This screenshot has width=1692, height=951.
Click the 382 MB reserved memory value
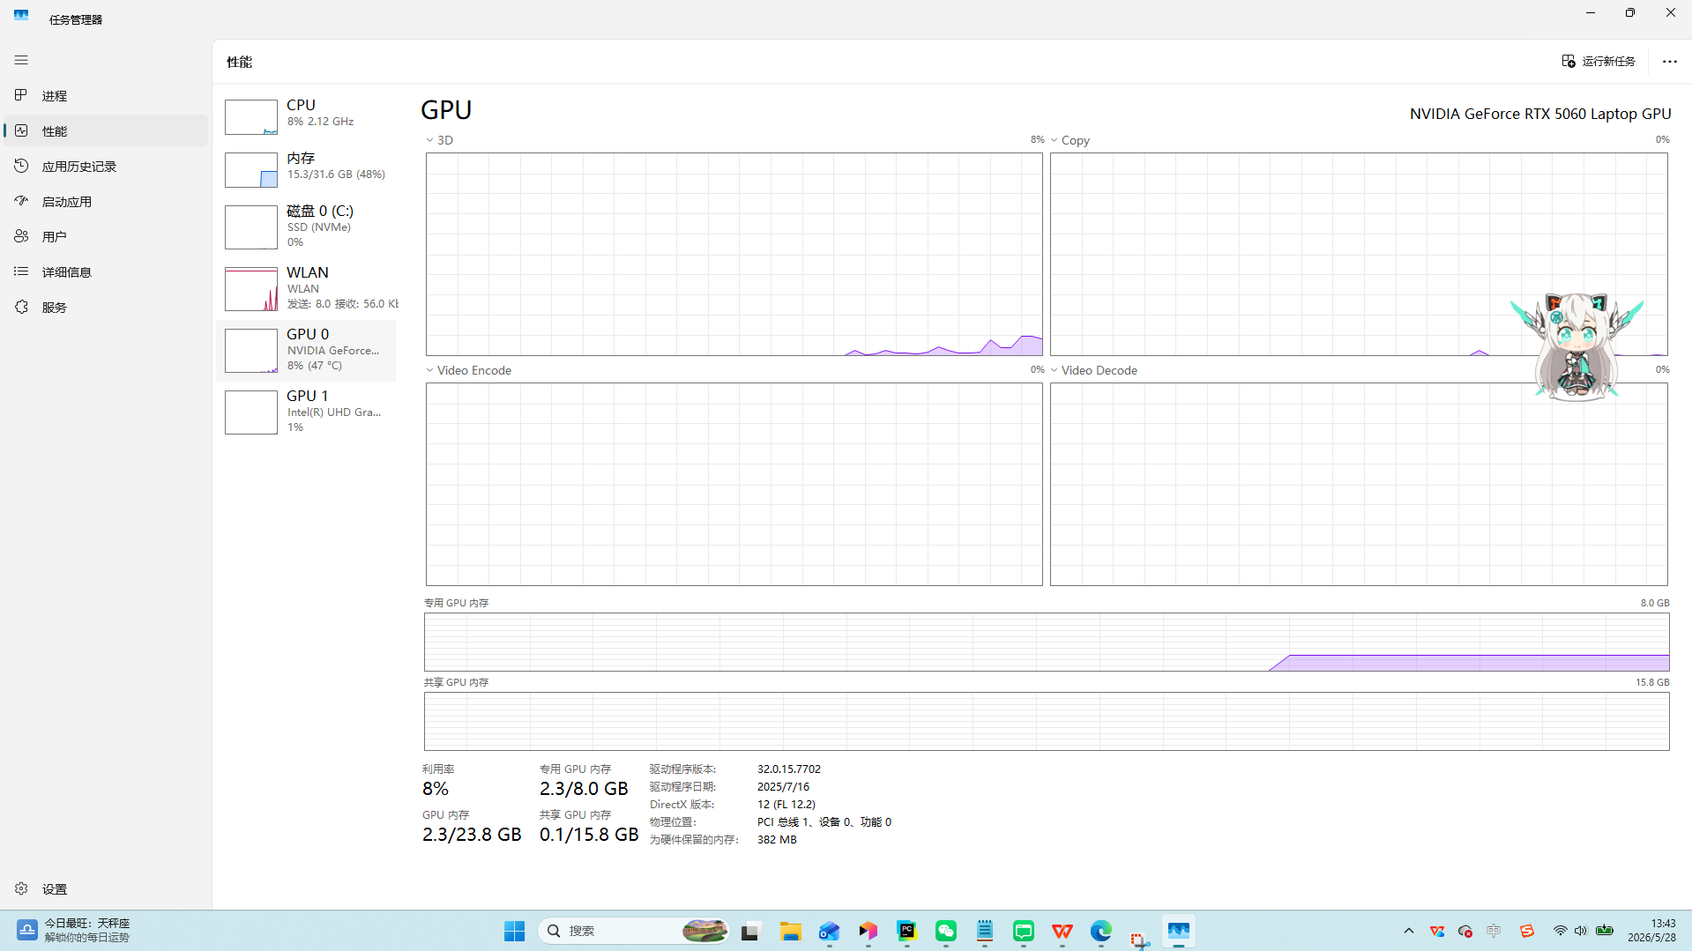click(777, 839)
